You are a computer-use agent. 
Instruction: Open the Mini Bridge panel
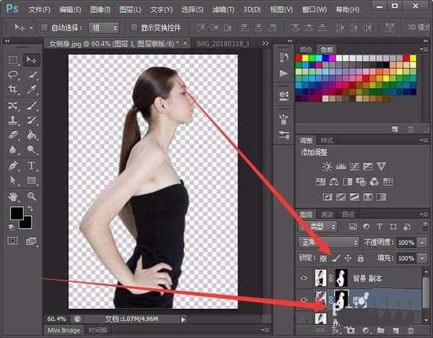(x=64, y=330)
